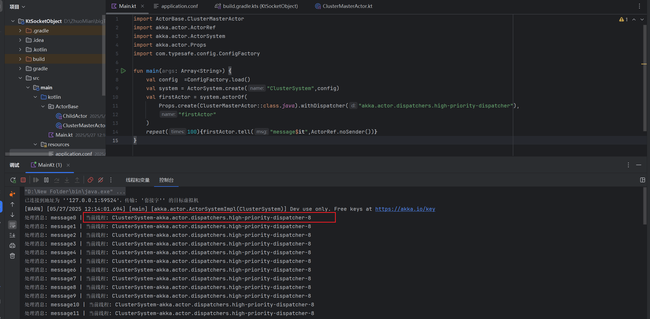Image resolution: width=650 pixels, height=319 pixels.
Task: Collapse the ActorBase package
Action: coord(43,106)
